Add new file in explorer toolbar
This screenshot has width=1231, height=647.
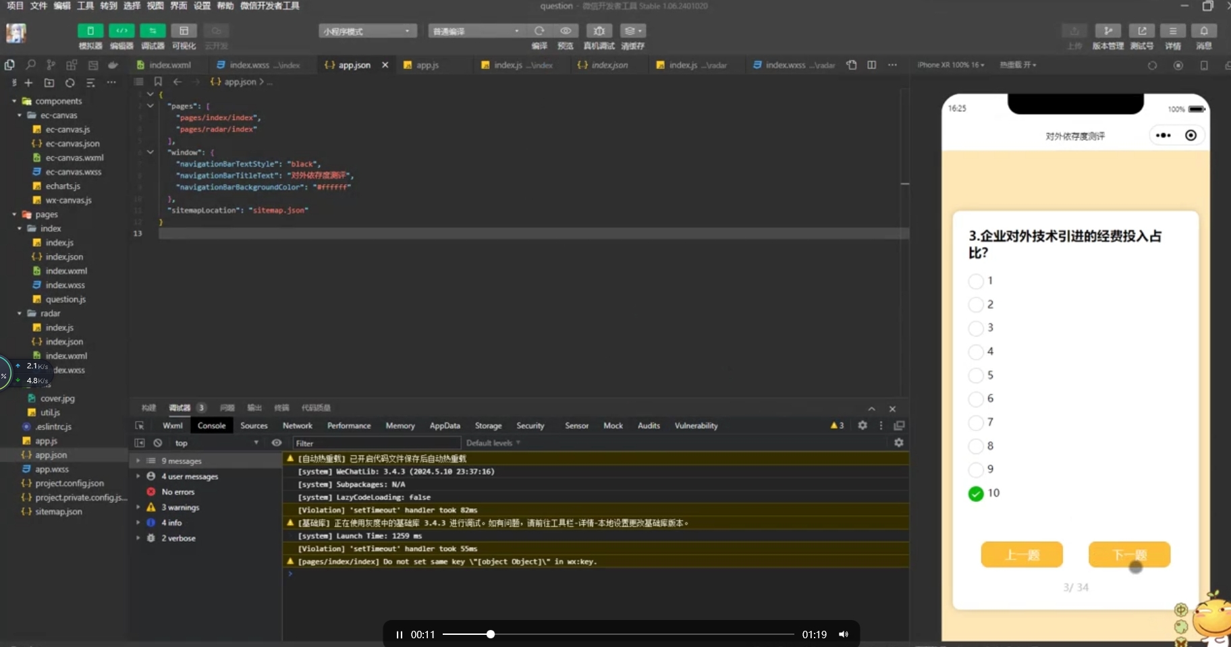click(x=28, y=82)
